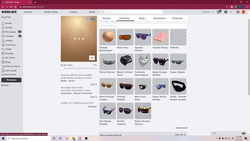Reload the page in the browser
This screenshot has height=141, width=250.
click(11, 7)
